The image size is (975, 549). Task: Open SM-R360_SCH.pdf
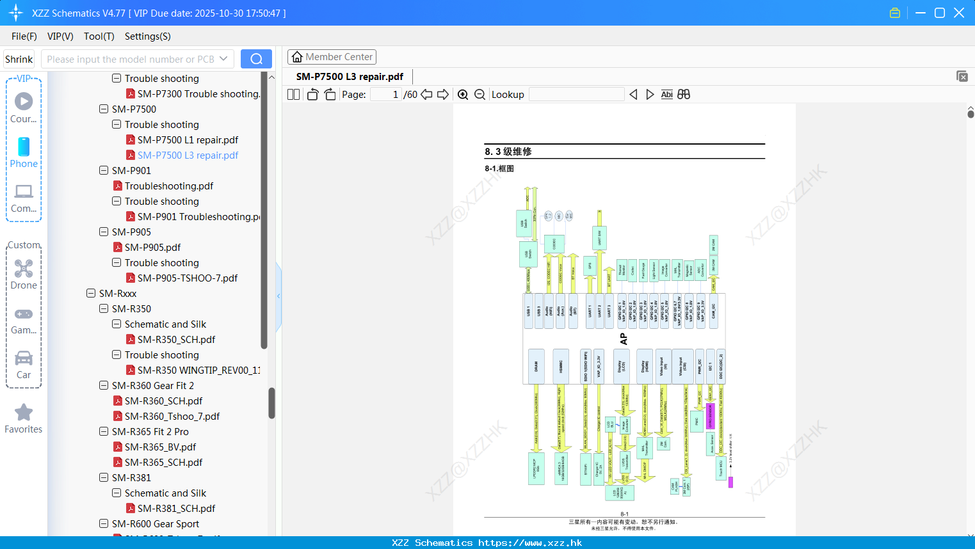[163, 401]
